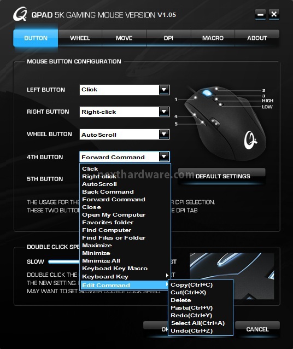Pick 'Forward Command' in the dropdown list
This screenshot has height=349, width=293.
pyautogui.click(x=125, y=200)
